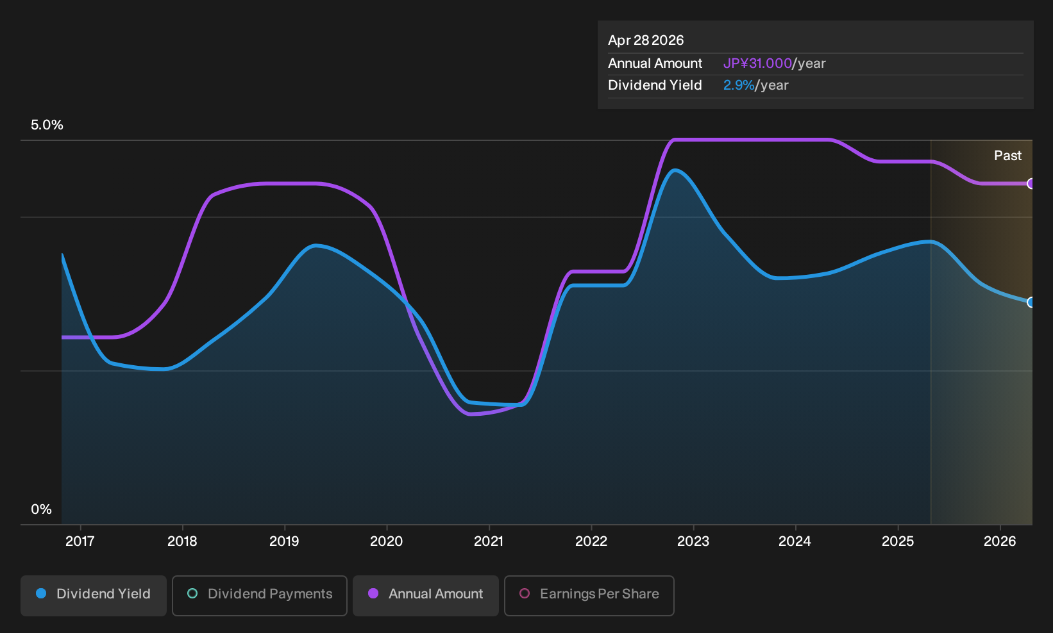Screen dimensions: 1053x633
Task: Click the 2017 axis label
Action: pos(80,541)
